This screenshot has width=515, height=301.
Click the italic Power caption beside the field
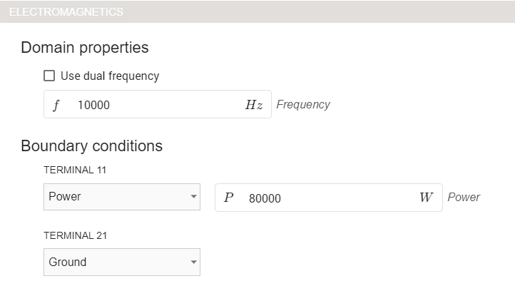(x=464, y=197)
